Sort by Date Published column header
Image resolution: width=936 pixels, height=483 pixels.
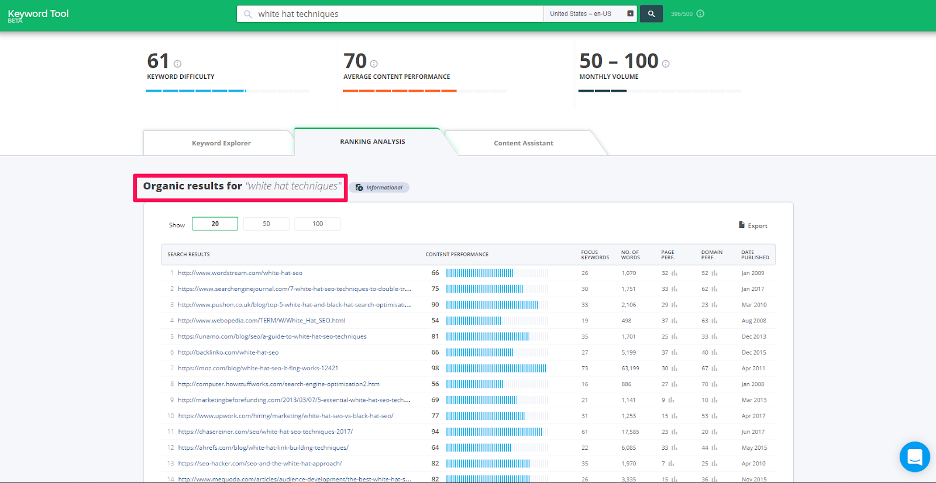[x=755, y=255]
